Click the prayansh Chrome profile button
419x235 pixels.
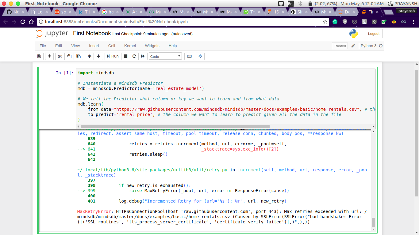[x=407, y=11]
